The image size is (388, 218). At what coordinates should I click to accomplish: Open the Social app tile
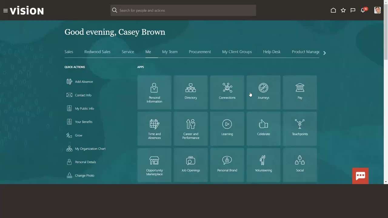tap(300, 165)
